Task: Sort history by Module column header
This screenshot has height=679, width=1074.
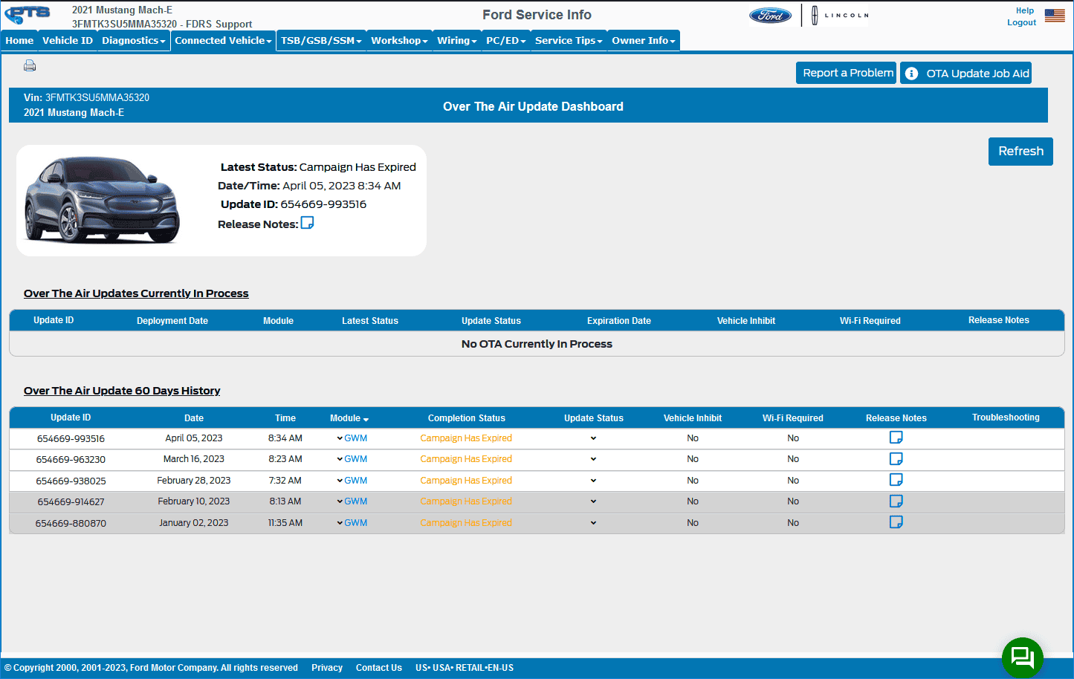Action: tap(349, 418)
